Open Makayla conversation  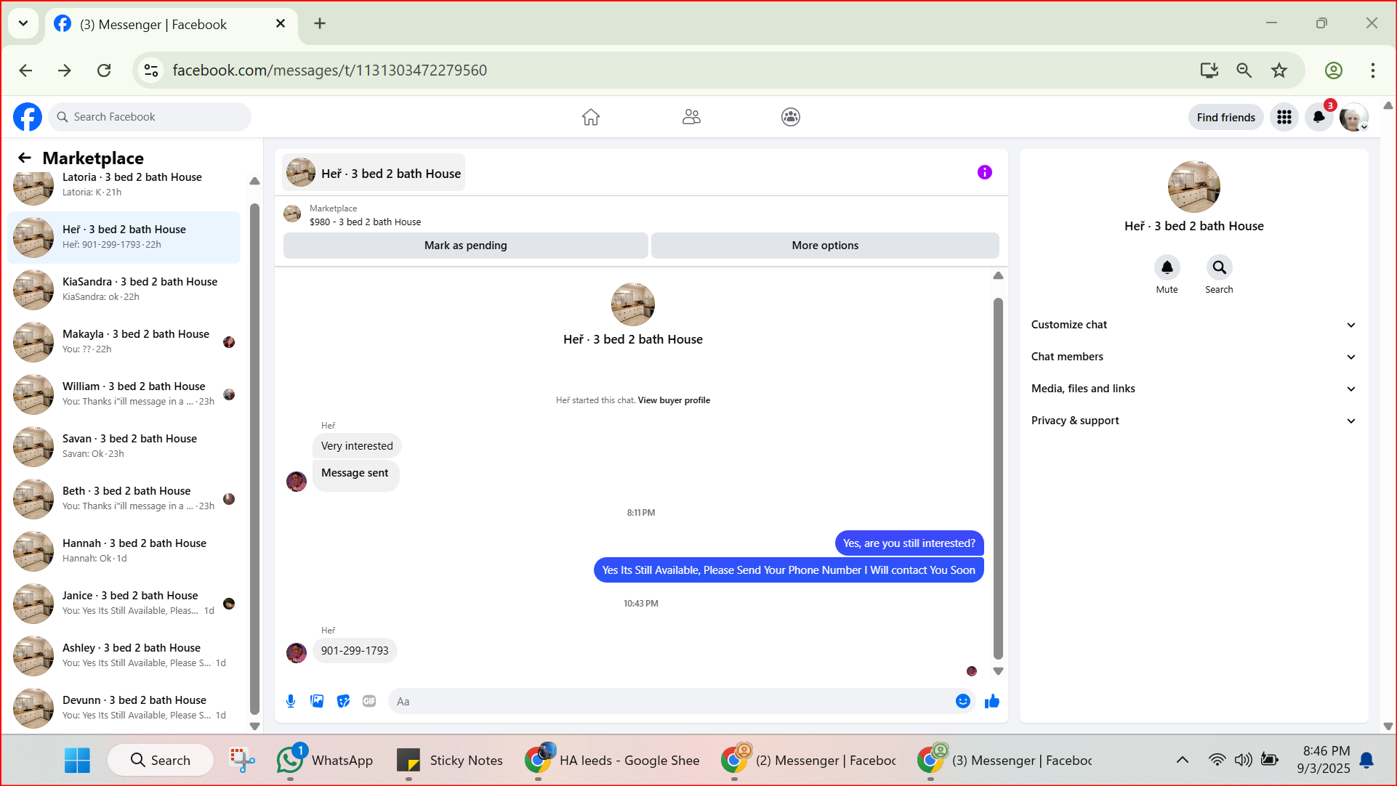tap(124, 341)
